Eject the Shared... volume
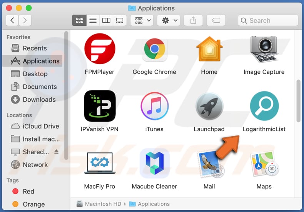 click(x=57, y=151)
